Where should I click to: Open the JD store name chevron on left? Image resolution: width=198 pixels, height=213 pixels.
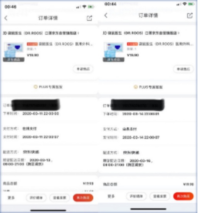click(78, 33)
